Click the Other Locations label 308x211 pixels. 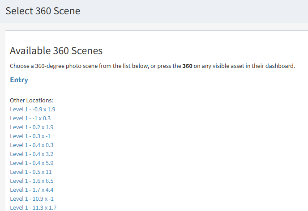point(31,100)
